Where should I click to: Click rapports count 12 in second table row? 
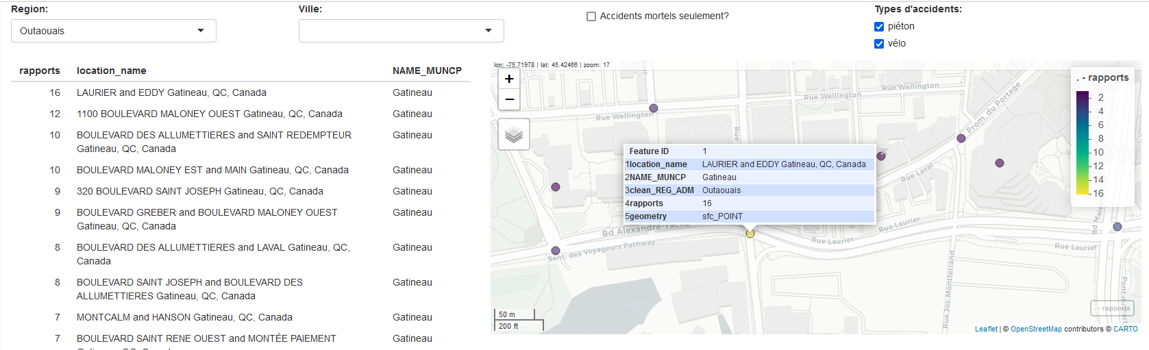[x=55, y=114]
